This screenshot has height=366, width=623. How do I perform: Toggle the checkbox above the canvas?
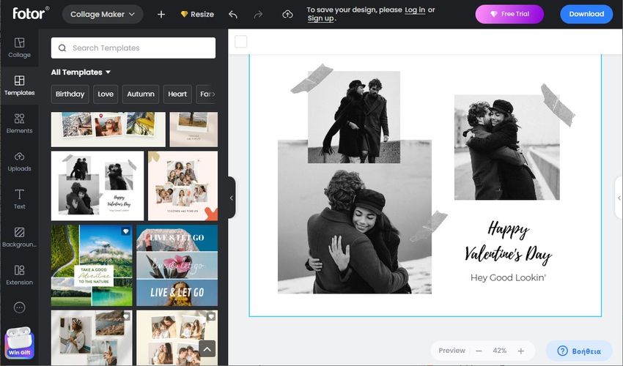pyautogui.click(x=241, y=42)
